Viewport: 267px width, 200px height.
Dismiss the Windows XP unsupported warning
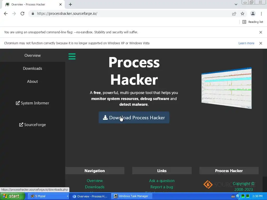point(261,43)
